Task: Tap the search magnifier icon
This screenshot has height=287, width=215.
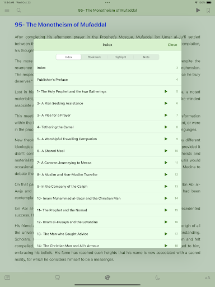Action: (x=19, y=10)
